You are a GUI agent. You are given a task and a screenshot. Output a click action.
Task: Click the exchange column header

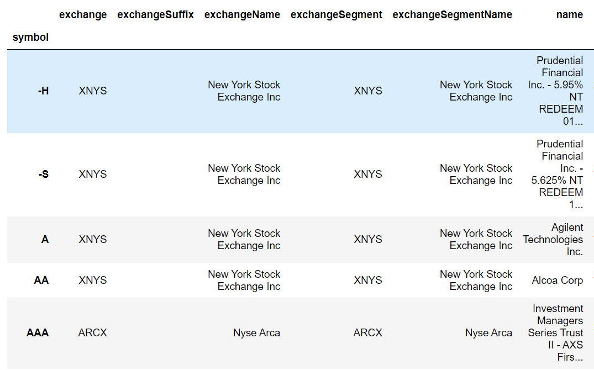pyautogui.click(x=82, y=15)
